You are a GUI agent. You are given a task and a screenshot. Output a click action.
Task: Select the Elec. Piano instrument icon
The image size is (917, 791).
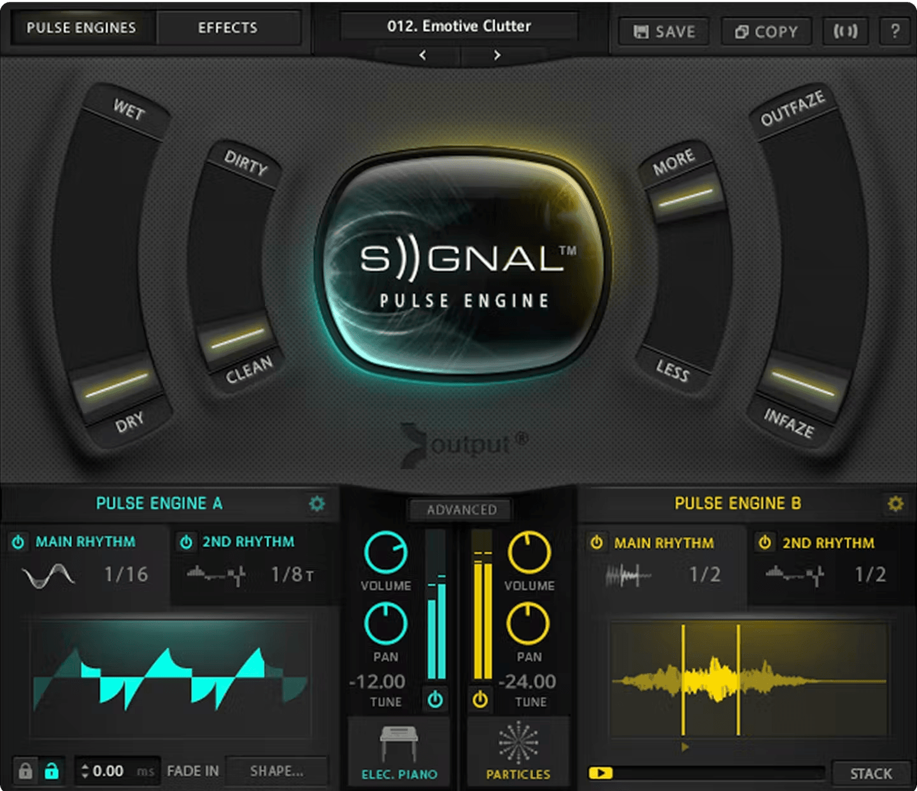click(x=399, y=743)
